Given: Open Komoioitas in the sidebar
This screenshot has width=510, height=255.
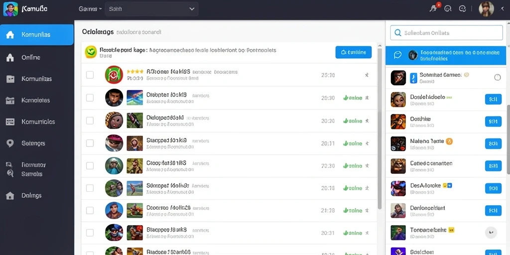Looking at the screenshot, I should tap(37, 101).
